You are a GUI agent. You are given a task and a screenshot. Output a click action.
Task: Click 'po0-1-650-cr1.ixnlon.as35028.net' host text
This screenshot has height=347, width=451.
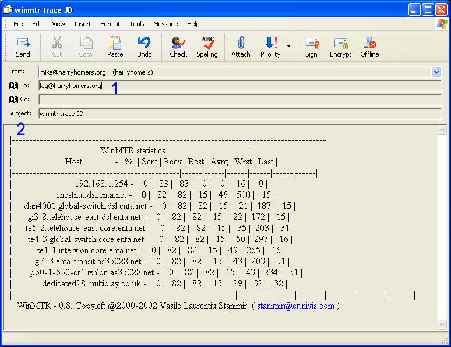pos(92,272)
